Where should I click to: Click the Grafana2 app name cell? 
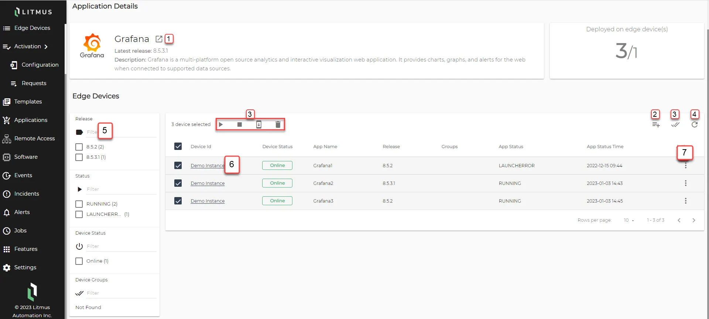tap(323, 183)
